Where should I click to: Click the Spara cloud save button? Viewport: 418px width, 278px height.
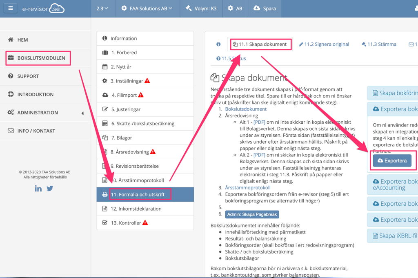pos(265,8)
